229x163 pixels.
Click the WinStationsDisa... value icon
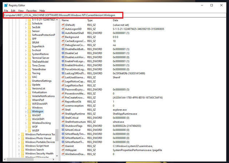(x=63, y=154)
